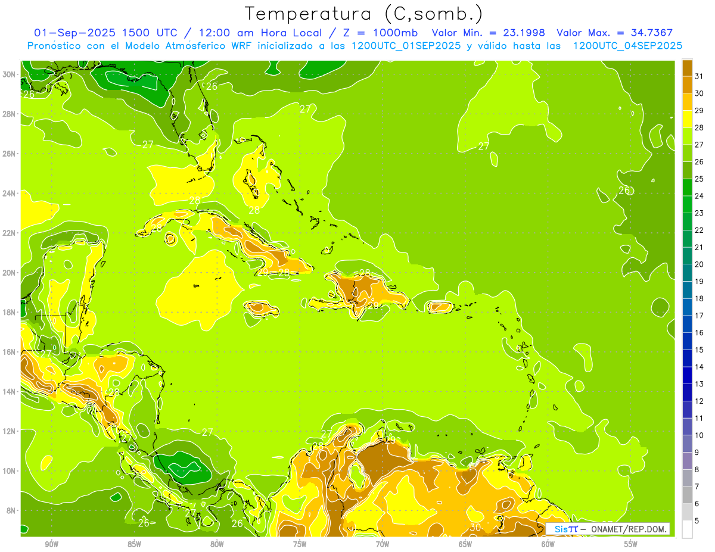Click the 30N latitude axis label
715x552 pixels.
9,74
